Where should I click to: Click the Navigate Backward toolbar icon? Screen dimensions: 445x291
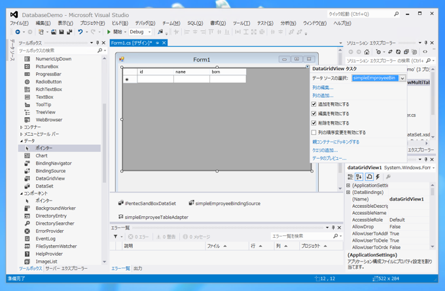coord(18,32)
